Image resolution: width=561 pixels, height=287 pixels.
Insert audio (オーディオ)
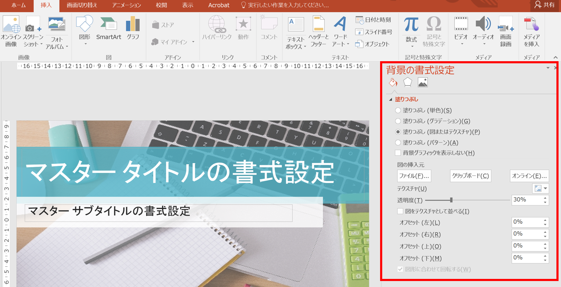coord(483,31)
